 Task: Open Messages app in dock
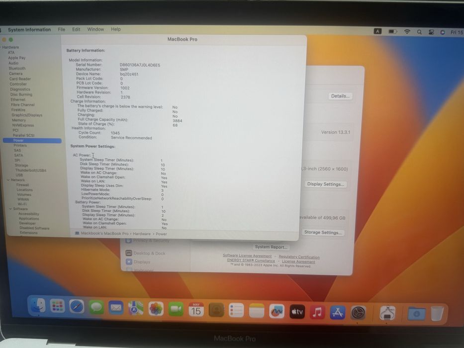tap(96, 307)
